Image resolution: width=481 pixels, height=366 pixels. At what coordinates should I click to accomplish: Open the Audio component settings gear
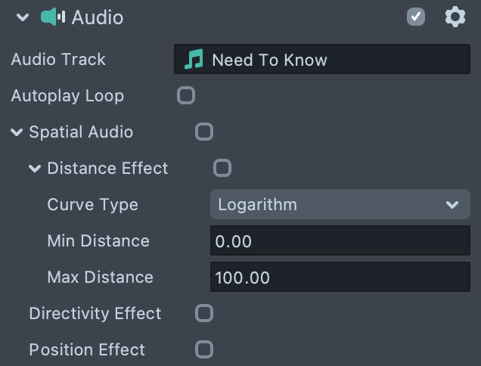[x=455, y=17]
